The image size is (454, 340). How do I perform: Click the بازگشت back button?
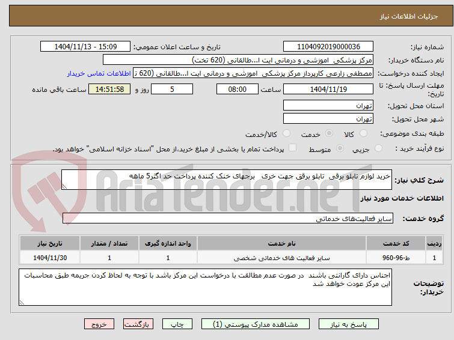pyautogui.click(x=138, y=324)
